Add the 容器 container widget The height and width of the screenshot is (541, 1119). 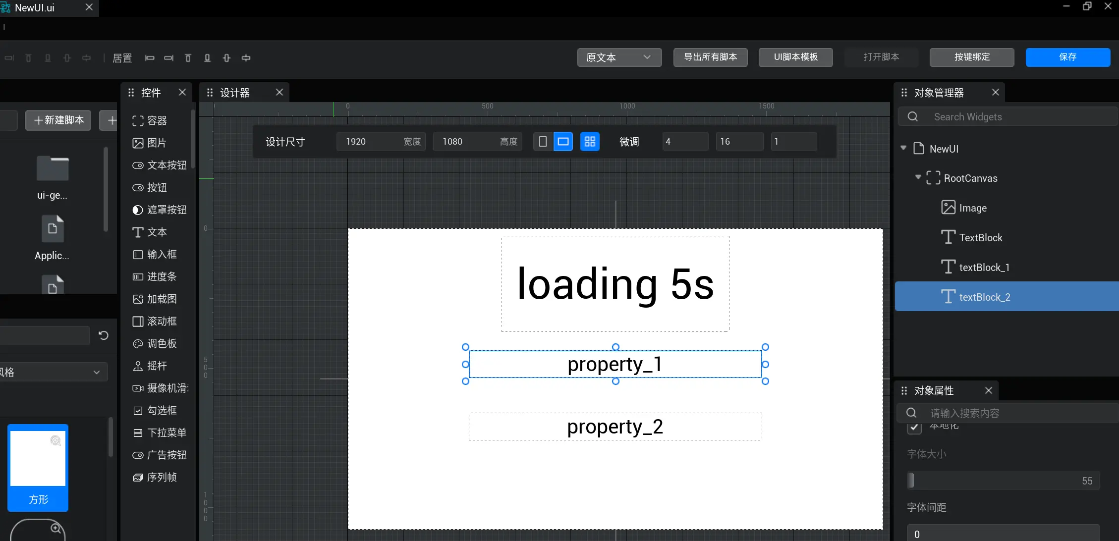point(150,121)
